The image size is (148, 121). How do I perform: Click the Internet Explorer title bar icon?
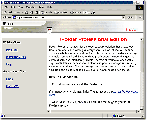pos(3,3)
